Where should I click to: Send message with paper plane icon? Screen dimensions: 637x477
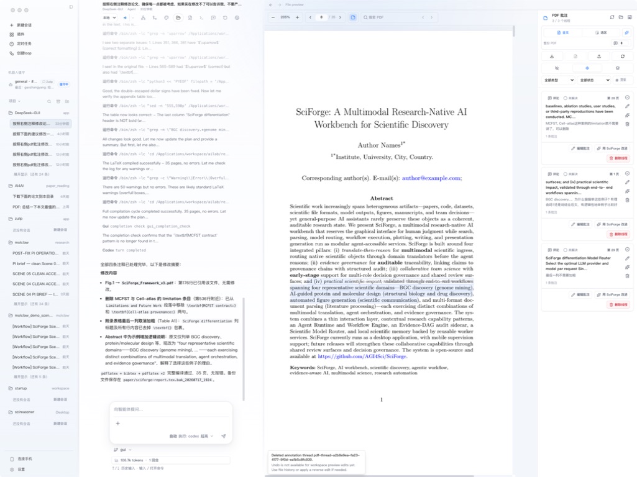pyautogui.click(x=224, y=436)
